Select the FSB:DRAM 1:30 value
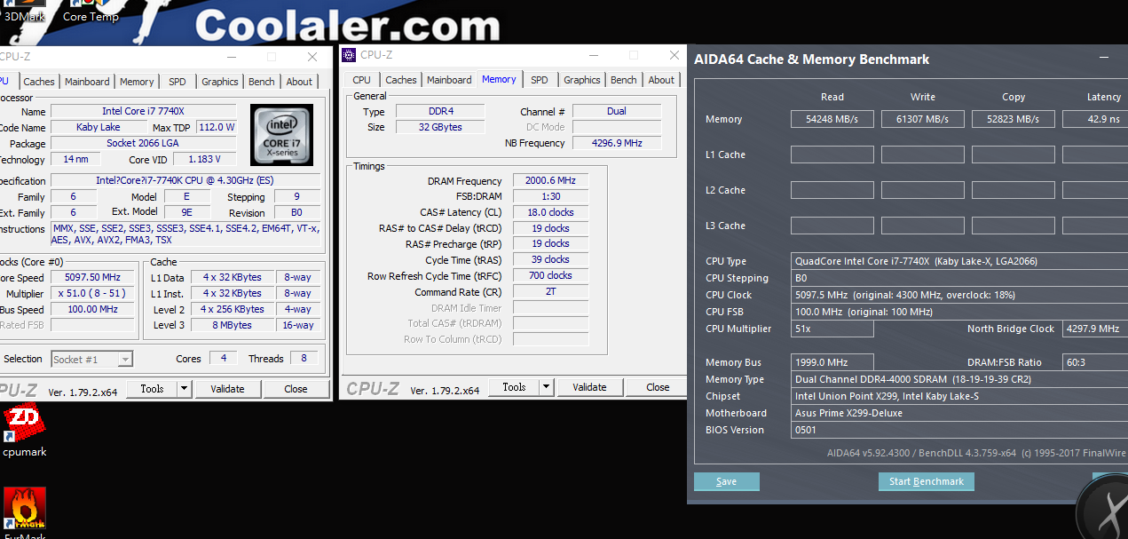This screenshot has height=539, width=1128. pyautogui.click(x=550, y=196)
